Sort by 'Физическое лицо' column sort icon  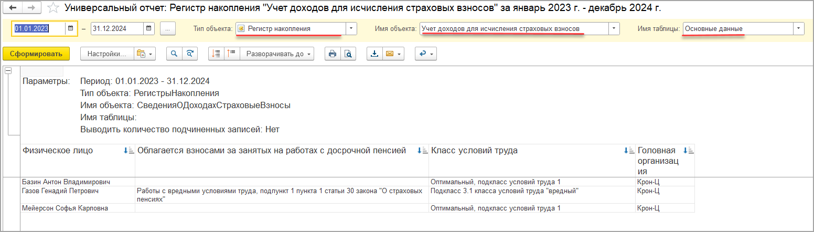coord(128,151)
